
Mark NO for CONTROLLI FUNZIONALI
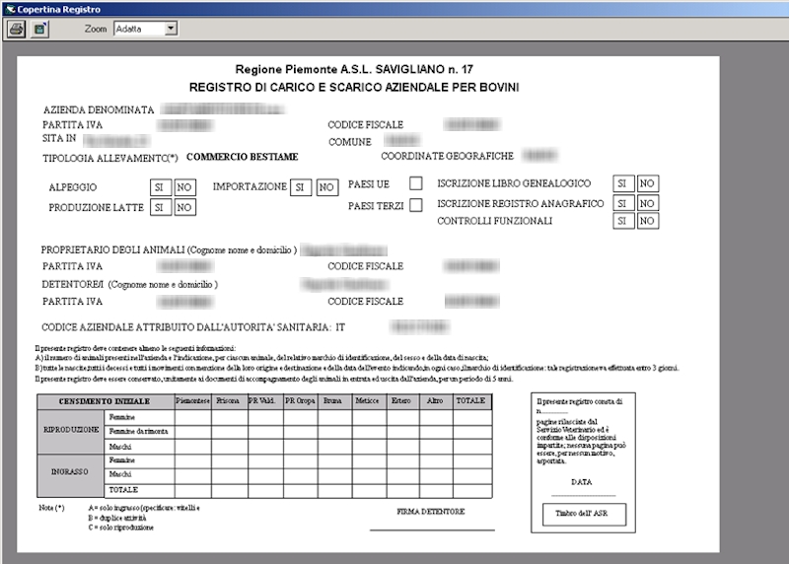pos(648,221)
